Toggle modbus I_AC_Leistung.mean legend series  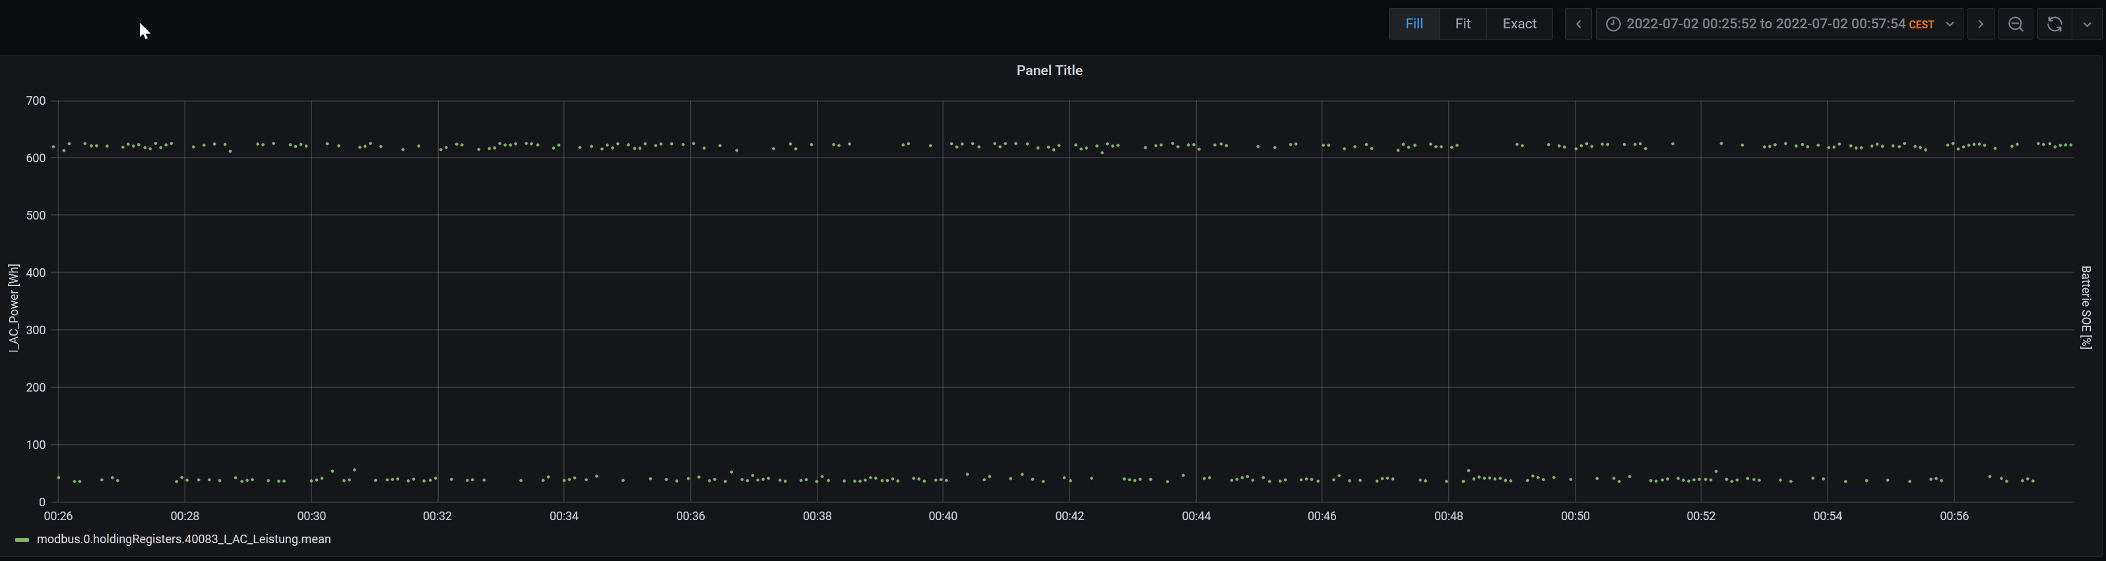click(184, 539)
